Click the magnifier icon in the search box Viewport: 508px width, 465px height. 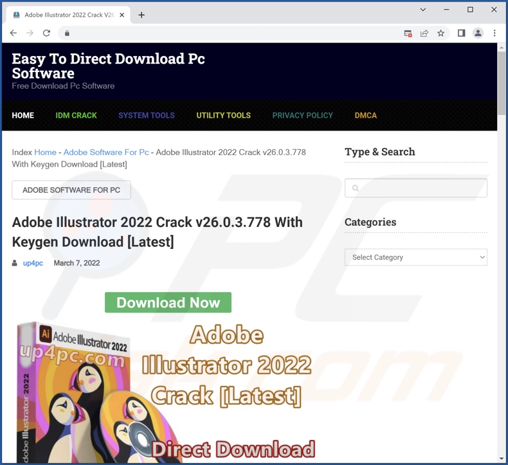tap(356, 188)
